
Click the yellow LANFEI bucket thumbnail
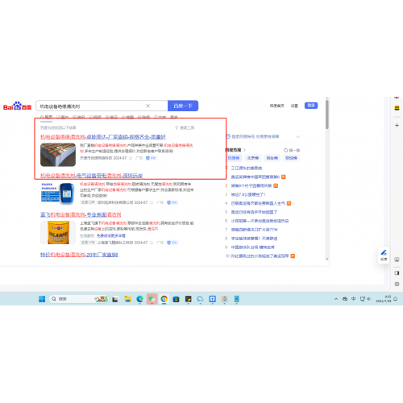click(58, 232)
